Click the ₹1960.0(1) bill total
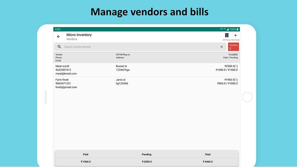The image size is (297, 167). click(231, 80)
